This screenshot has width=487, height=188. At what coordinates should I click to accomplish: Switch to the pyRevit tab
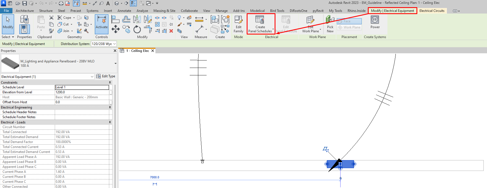coord(318,11)
